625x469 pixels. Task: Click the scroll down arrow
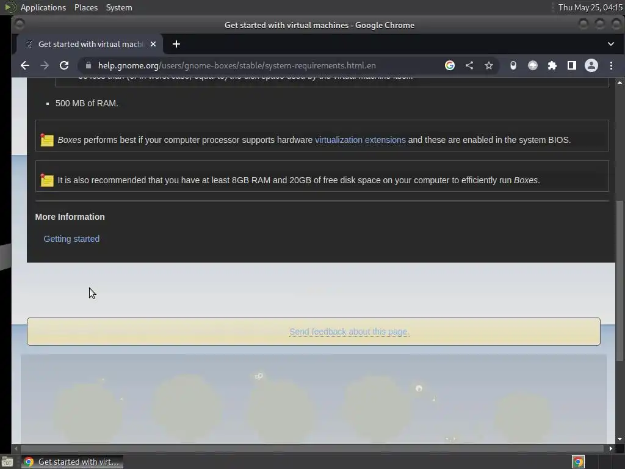pyautogui.click(x=620, y=439)
